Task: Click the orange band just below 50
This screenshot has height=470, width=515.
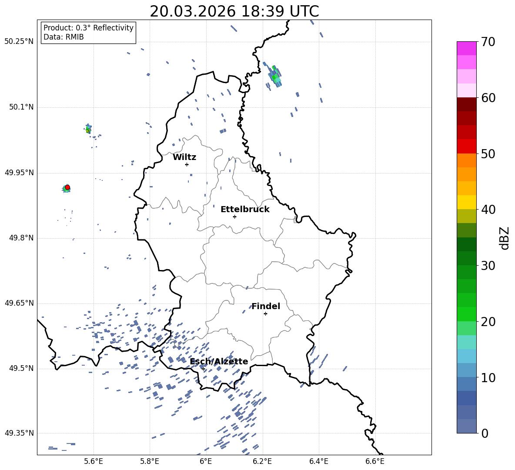Action: 466,160
